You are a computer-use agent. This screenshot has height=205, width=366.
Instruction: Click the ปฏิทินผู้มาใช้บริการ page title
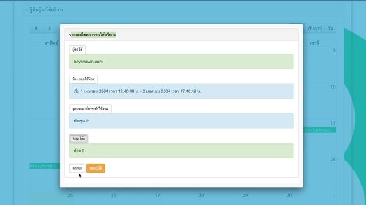click(45, 10)
